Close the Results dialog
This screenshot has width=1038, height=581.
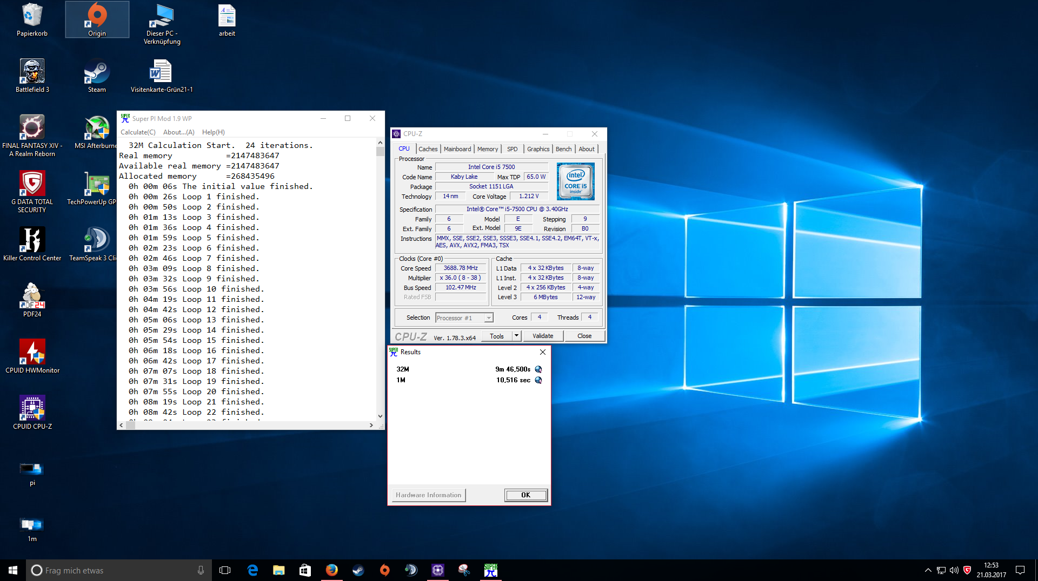pos(543,352)
